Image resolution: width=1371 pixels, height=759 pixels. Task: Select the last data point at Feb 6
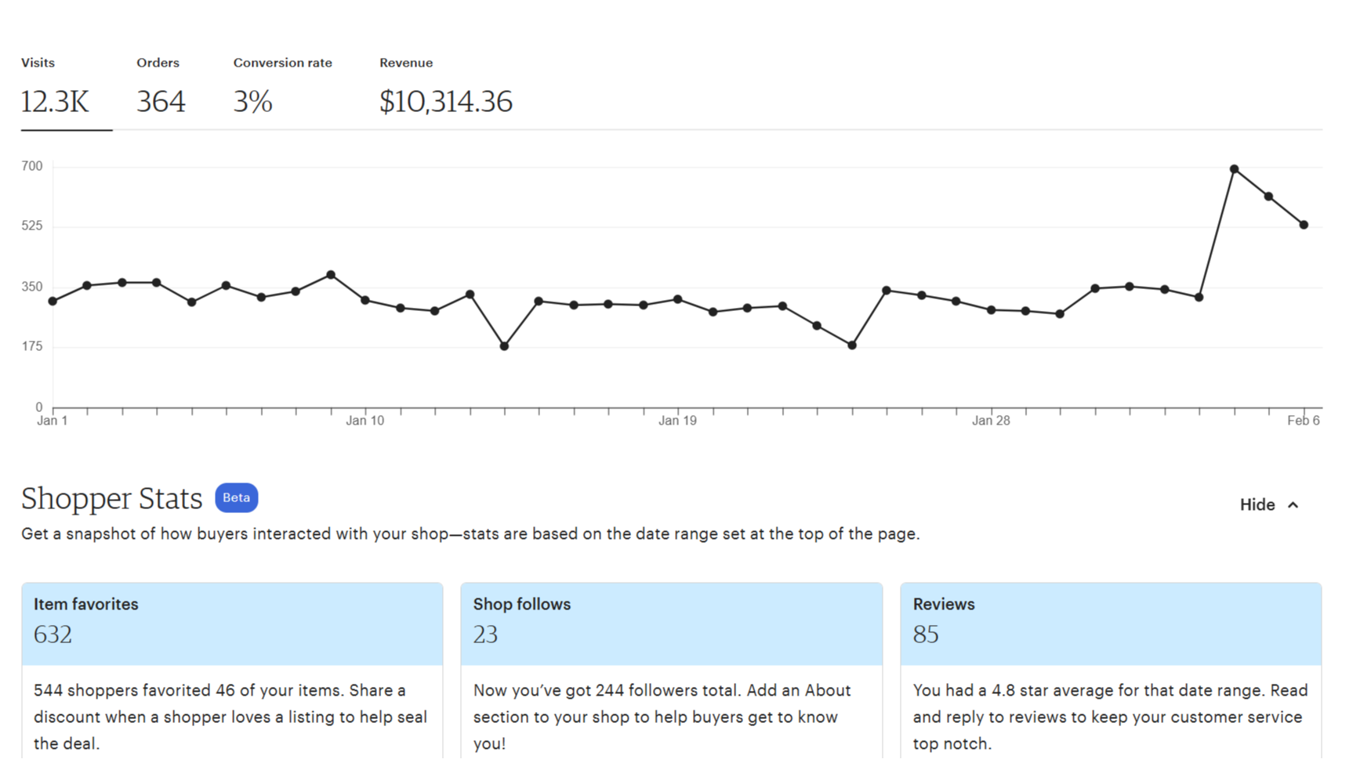[x=1304, y=225]
